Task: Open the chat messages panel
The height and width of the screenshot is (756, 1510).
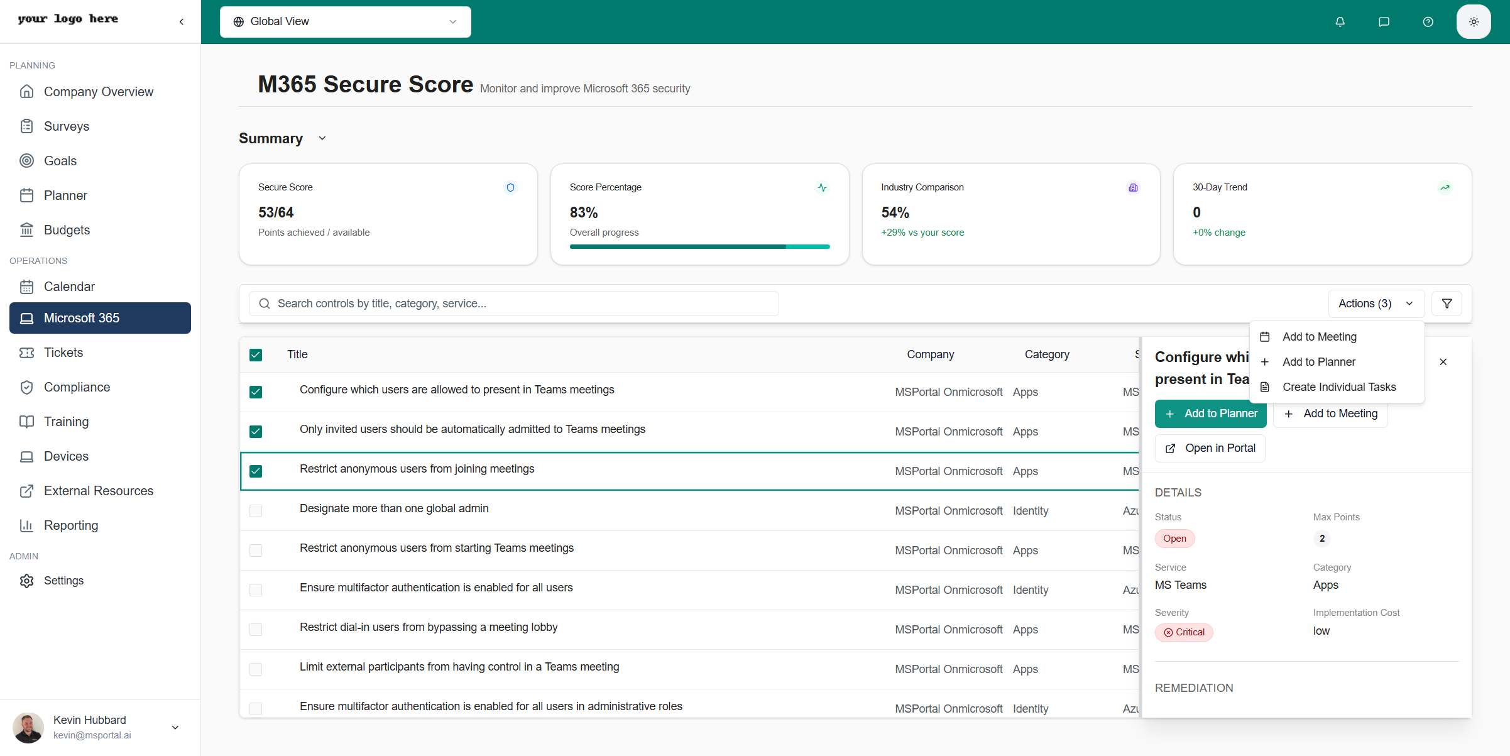Action: pyautogui.click(x=1384, y=21)
